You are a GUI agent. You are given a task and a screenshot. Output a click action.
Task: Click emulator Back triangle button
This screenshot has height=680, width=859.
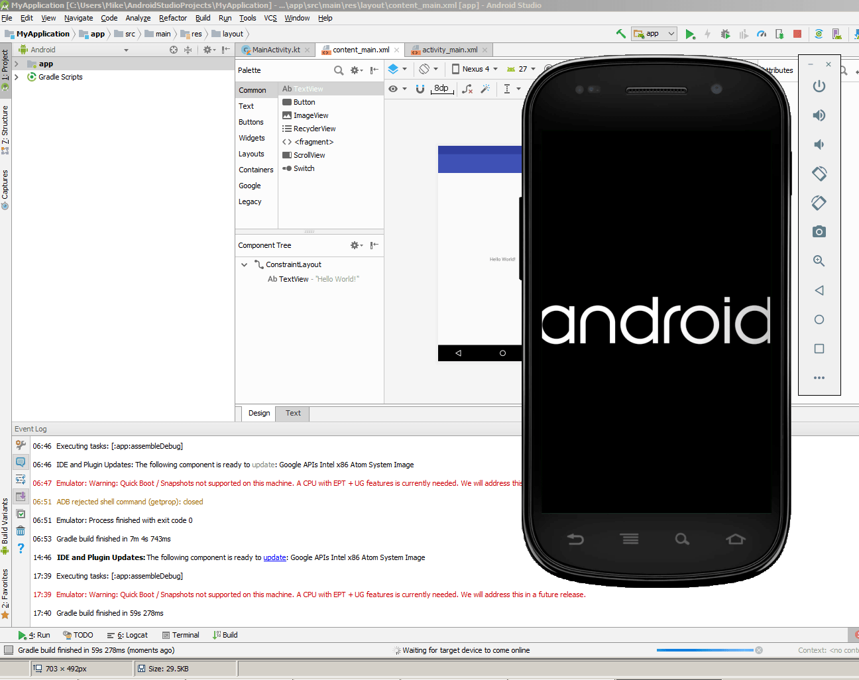819,290
